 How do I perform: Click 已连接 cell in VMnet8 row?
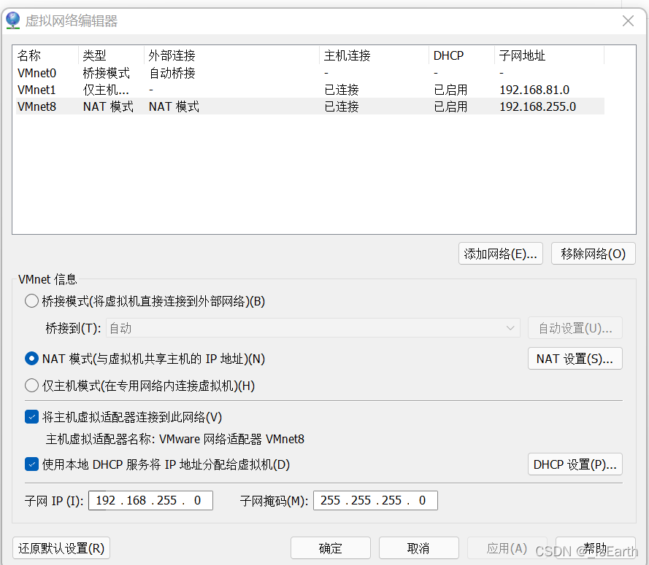coord(342,106)
